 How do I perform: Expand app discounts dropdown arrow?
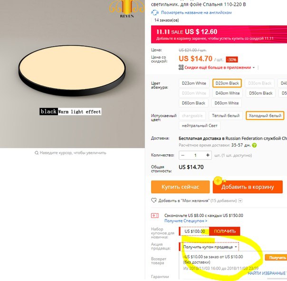(x=254, y=68)
